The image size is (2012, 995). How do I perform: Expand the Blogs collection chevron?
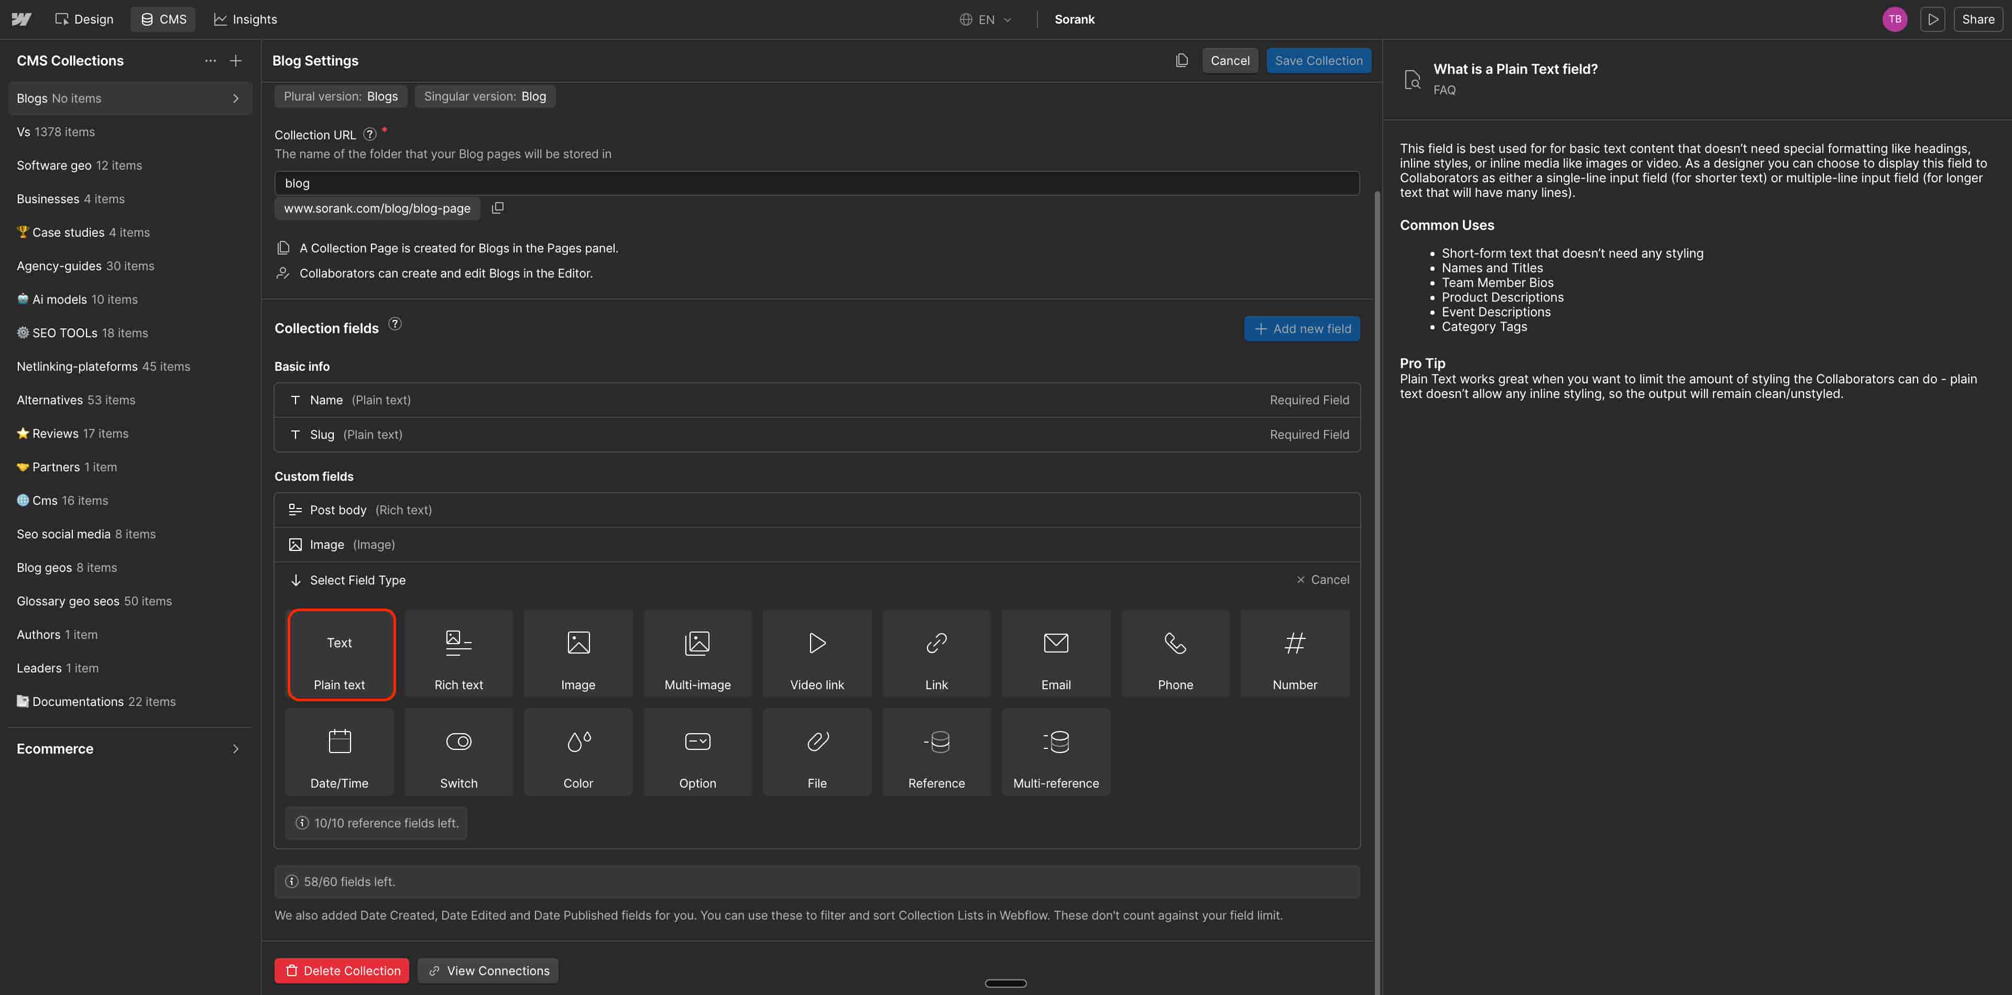pos(236,98)
